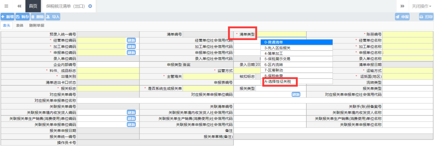Screen dimensions: 434x156
Task: Click the 关联报关单申报单位名称 field
Action: [408, 125]
